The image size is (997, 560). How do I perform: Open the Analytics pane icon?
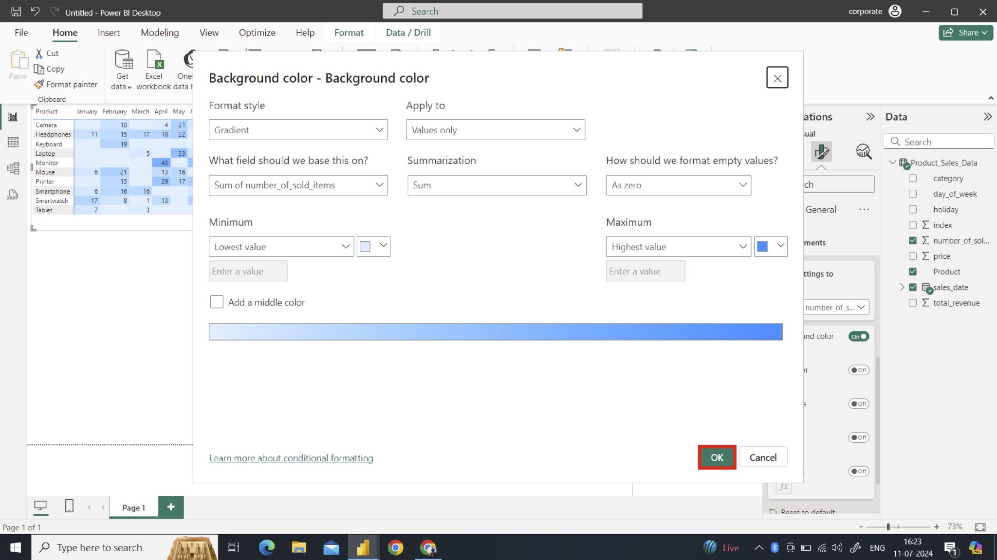pos(863,151)
